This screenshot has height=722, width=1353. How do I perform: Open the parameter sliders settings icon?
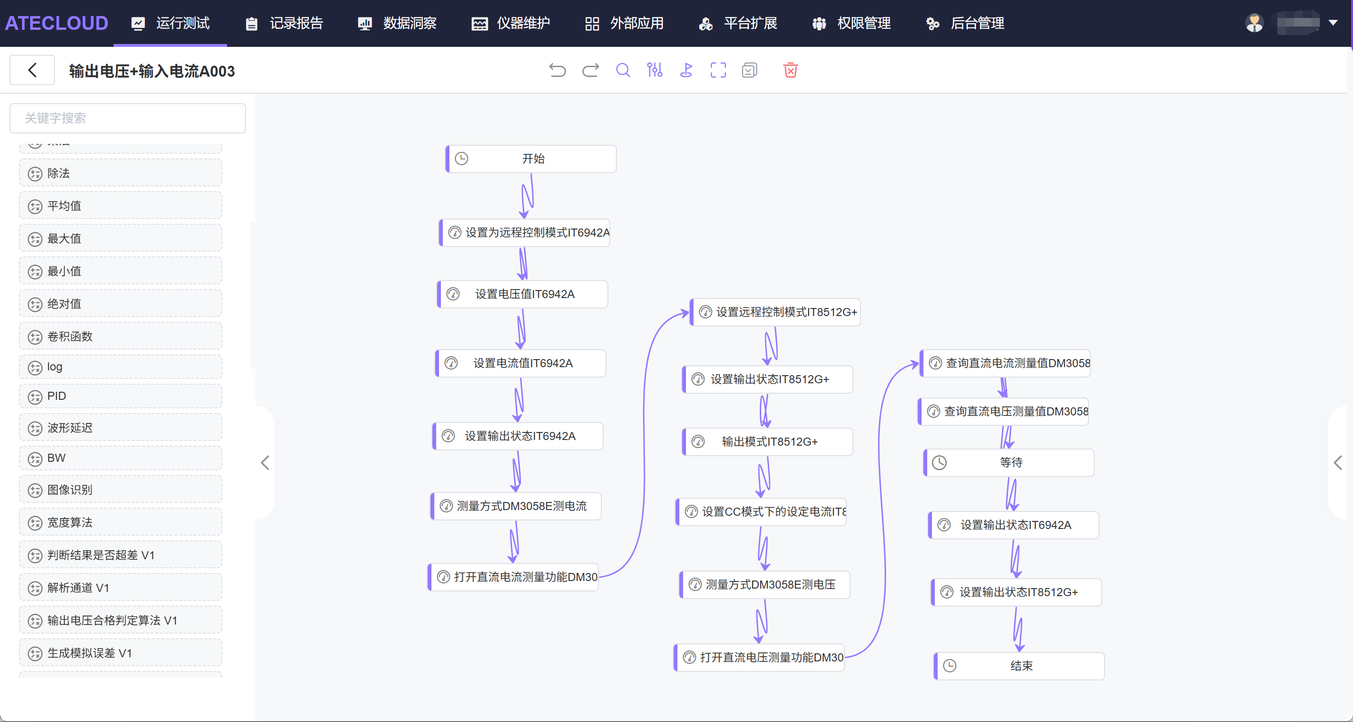[654, 70]
